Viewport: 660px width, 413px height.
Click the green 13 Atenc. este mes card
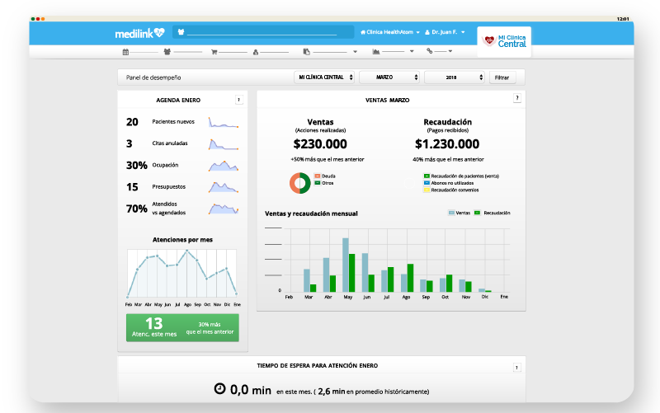tap(182, 327)
